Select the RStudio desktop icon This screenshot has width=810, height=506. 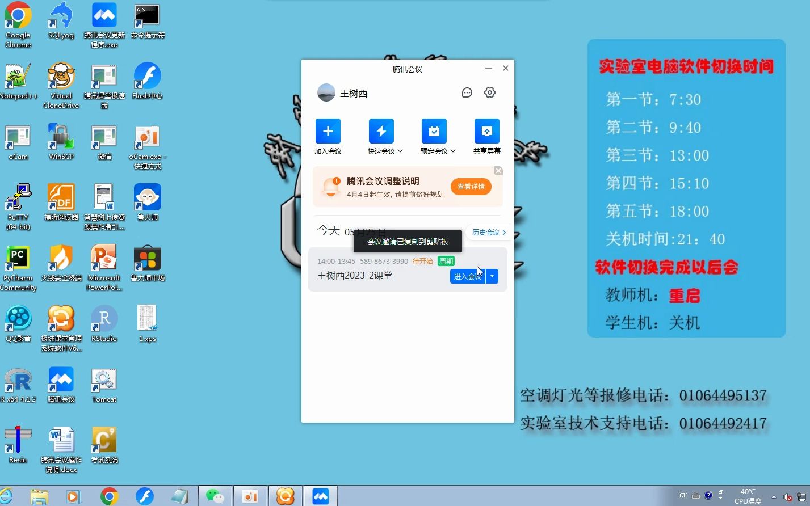pyautogui.click(x=104, y=324)
